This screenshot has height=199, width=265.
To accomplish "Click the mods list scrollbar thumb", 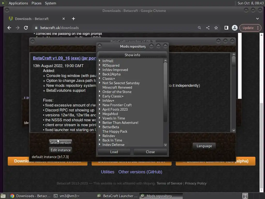I will pyautogui.click(x=165, y=92).
